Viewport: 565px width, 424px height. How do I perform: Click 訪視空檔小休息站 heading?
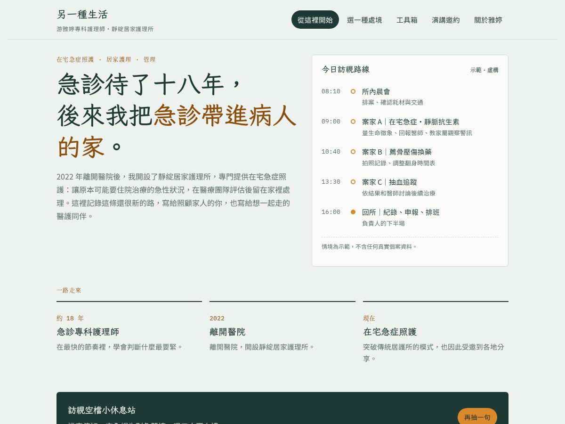click(x=102, y=410)
